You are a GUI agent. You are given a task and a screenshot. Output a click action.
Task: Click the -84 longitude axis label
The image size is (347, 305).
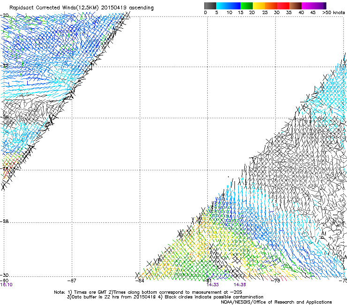pos(140,281)
